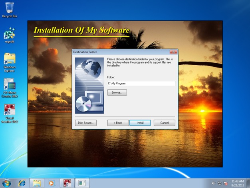This screenshot has height=188, width=250.
Task: Go back with the < Back button
Action: coord(118,123)
